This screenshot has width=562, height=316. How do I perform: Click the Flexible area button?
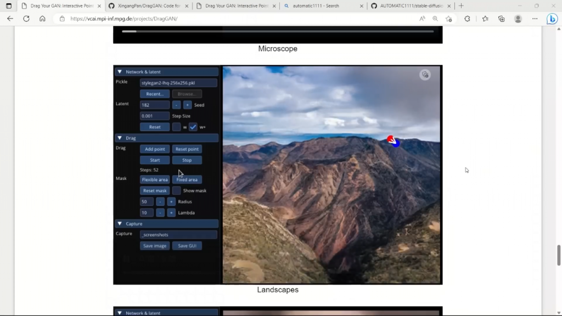(x=155, y=179)
